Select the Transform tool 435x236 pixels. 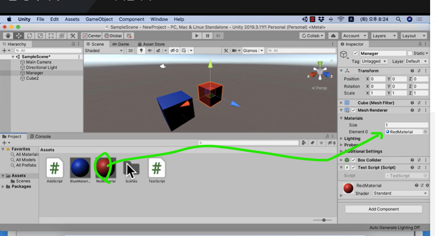(x=62, y=35)
